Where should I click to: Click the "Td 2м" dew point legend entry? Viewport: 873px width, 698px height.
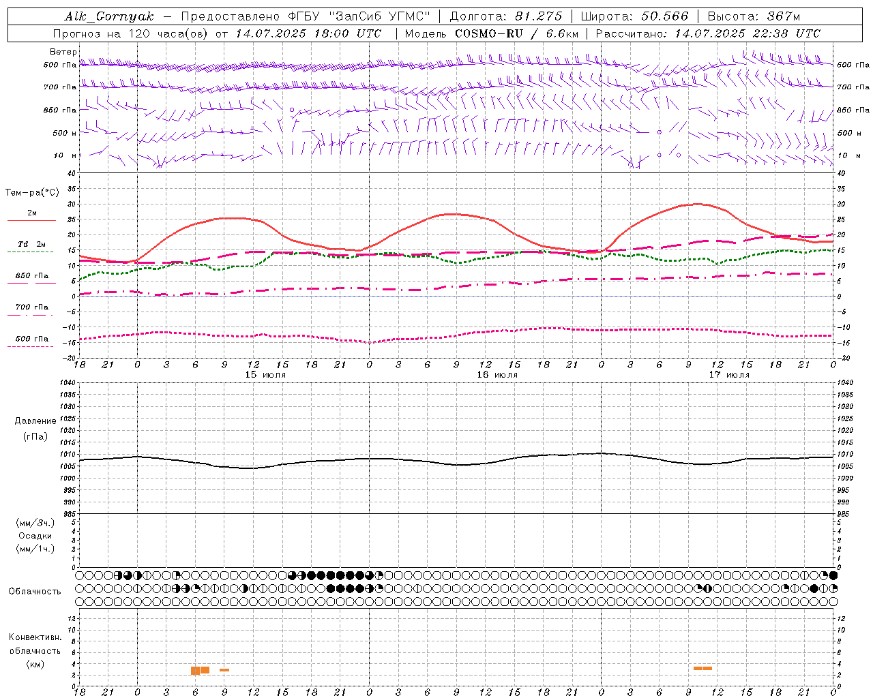(x=31, y=244)
